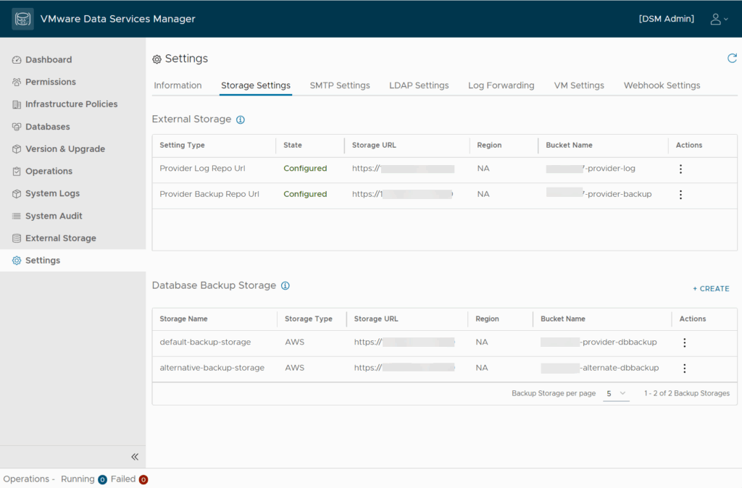Open actions menu for alternative-backup-storage
This screenshot has width=742, height=488.
[x=684, y=369]
